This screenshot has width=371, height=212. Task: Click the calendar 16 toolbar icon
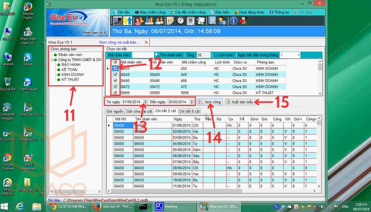191,21
